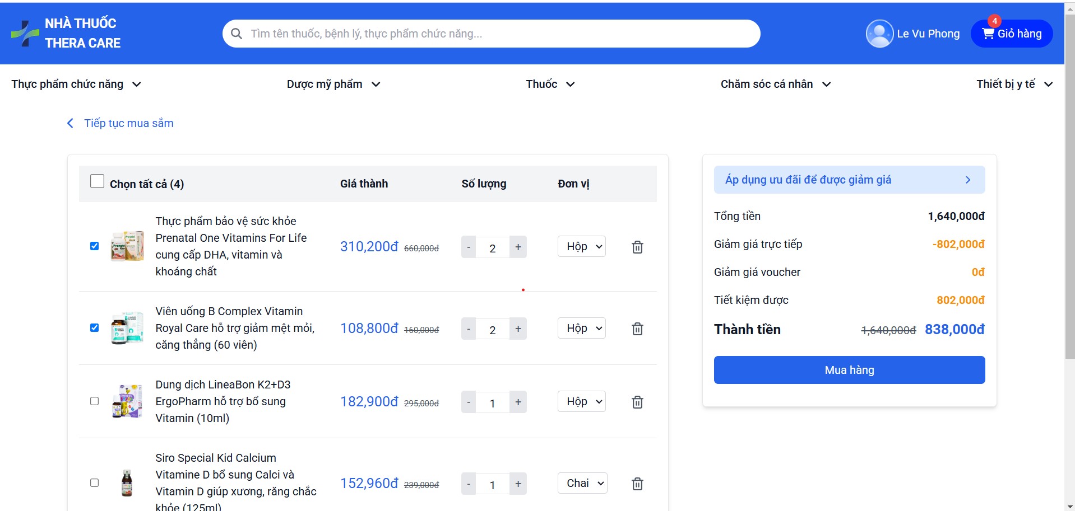Toggle the Chọn tất cả checkbox
1075x511 pixels.
point(97,181)
